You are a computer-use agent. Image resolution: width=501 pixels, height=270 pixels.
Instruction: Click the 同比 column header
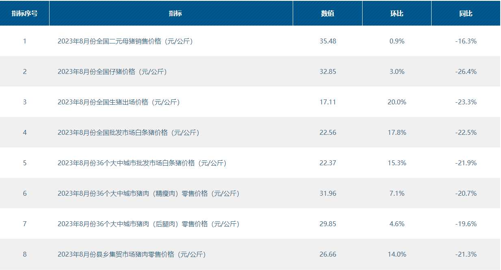coord(466,13)
